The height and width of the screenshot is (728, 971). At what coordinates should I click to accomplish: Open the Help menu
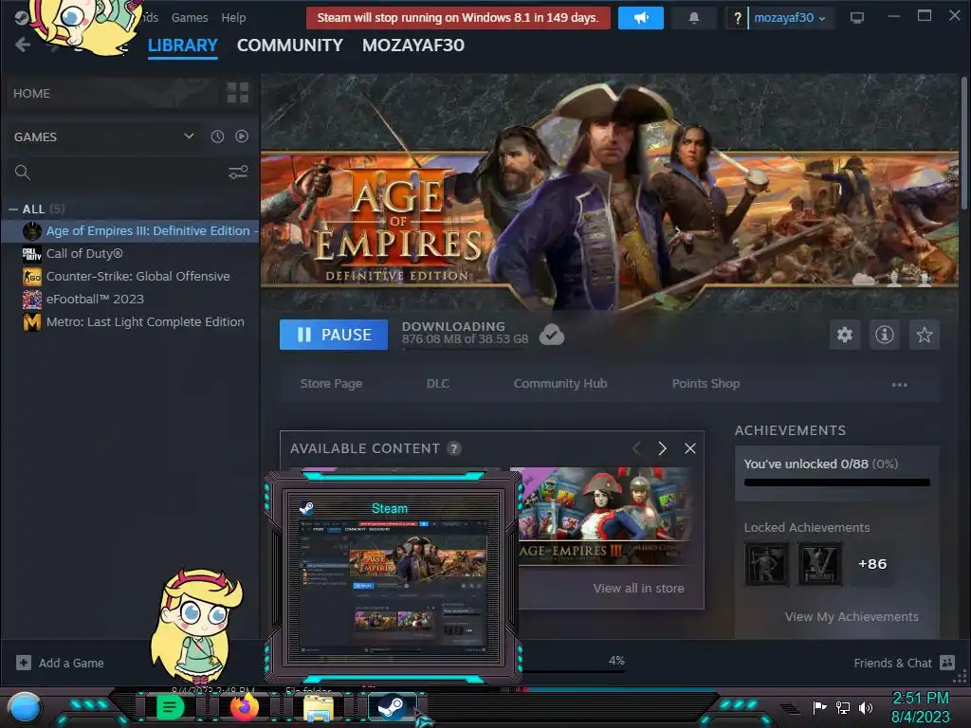coord(233,18)
